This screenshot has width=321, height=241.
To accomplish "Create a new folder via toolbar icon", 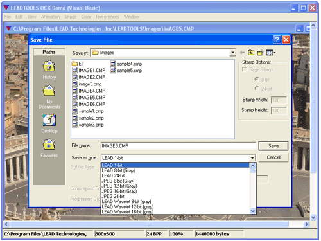I will [260, 53].
